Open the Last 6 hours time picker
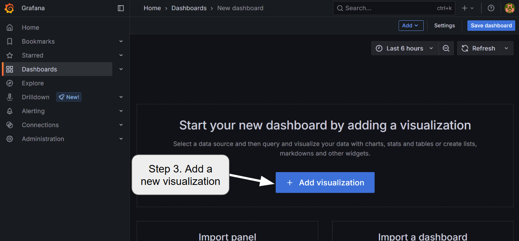This screenshot has width=519, height=241. click(405, 48)
